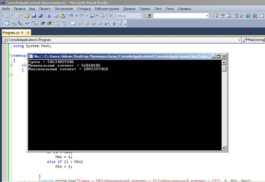Click the Cut scissors icon
This screenshot has width=265, height=182.
tap(49, 16)
